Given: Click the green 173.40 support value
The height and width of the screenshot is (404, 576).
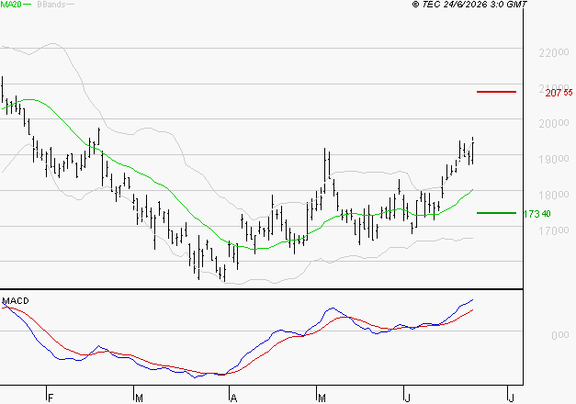Looking at the screenshot, I should tap(536, 214).
